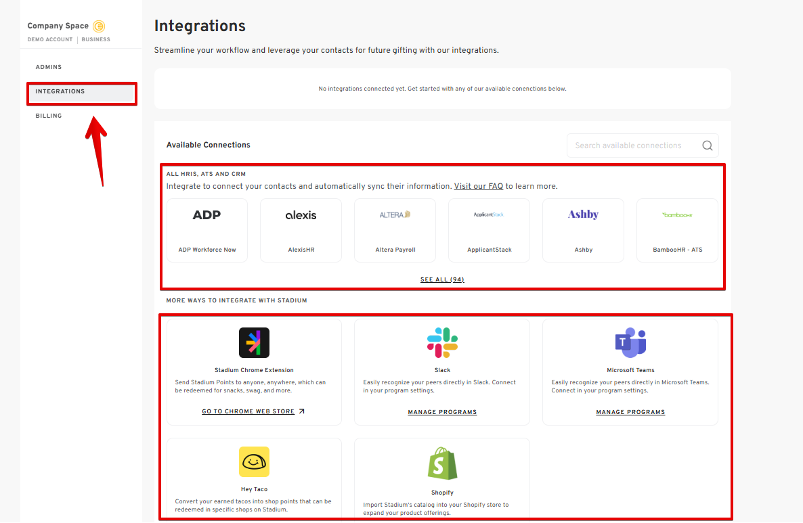Screen dimensions: 803x523
Task: Click the AlexisHR label
Action: click(301, 250)
